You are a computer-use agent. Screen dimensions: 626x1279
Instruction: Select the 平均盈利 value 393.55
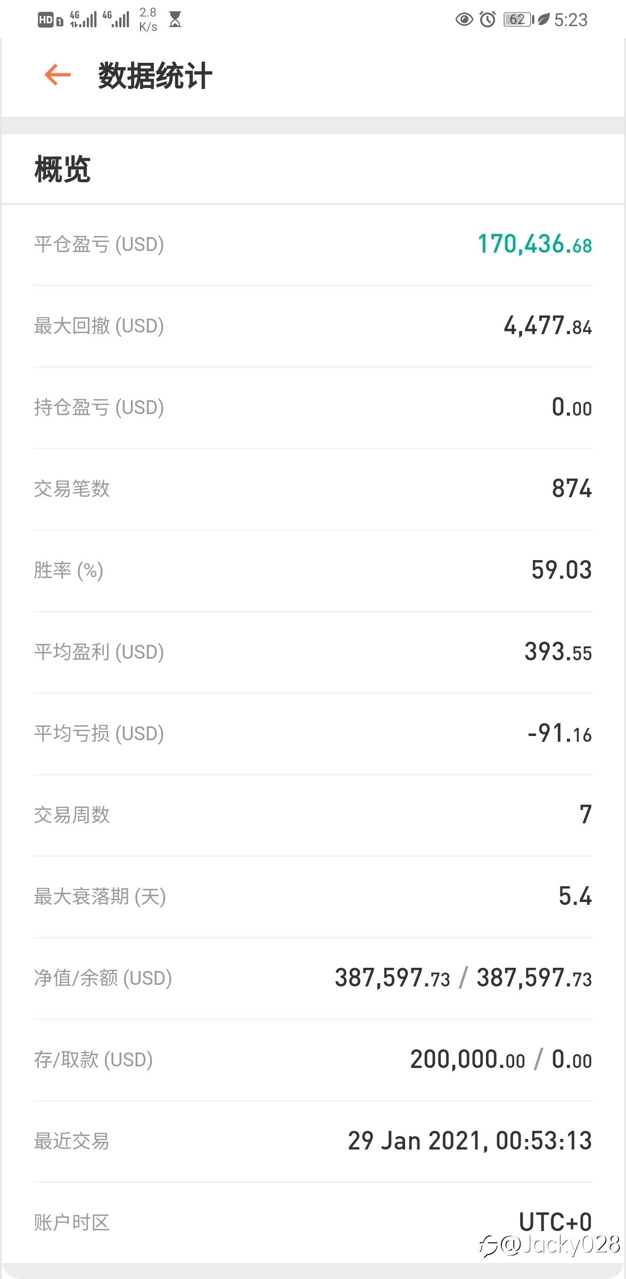tap(558, 652)
